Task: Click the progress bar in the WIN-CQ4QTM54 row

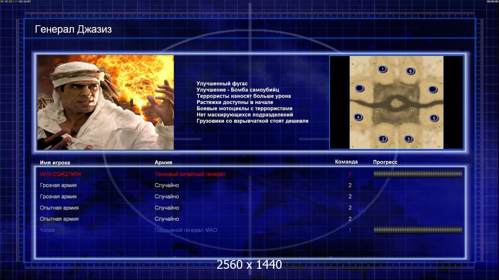Action: (x=418, y=174)
